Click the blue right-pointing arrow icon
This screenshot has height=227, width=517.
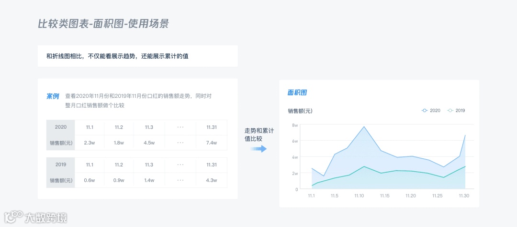258,149
